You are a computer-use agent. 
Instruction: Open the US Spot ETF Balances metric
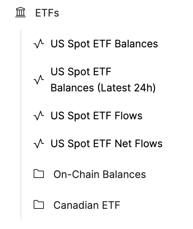coord(104,44)
